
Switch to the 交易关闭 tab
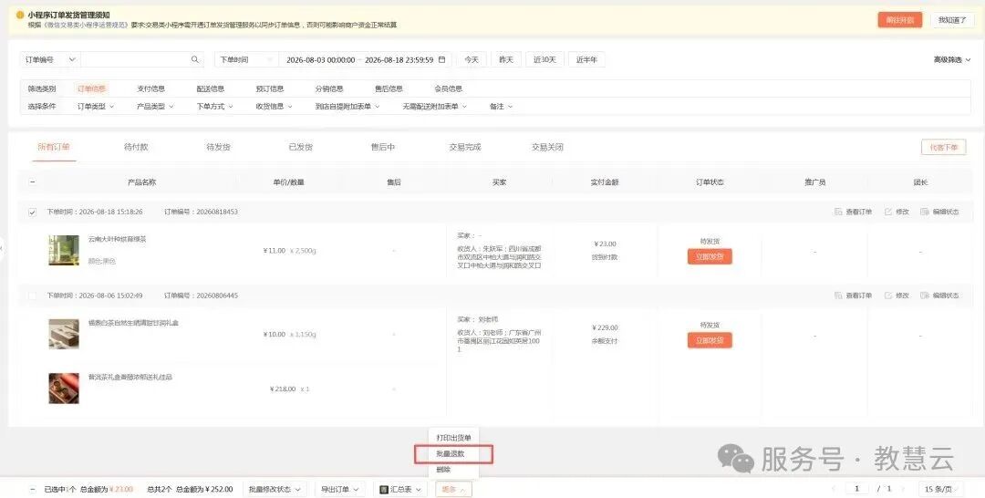(547, 147)
